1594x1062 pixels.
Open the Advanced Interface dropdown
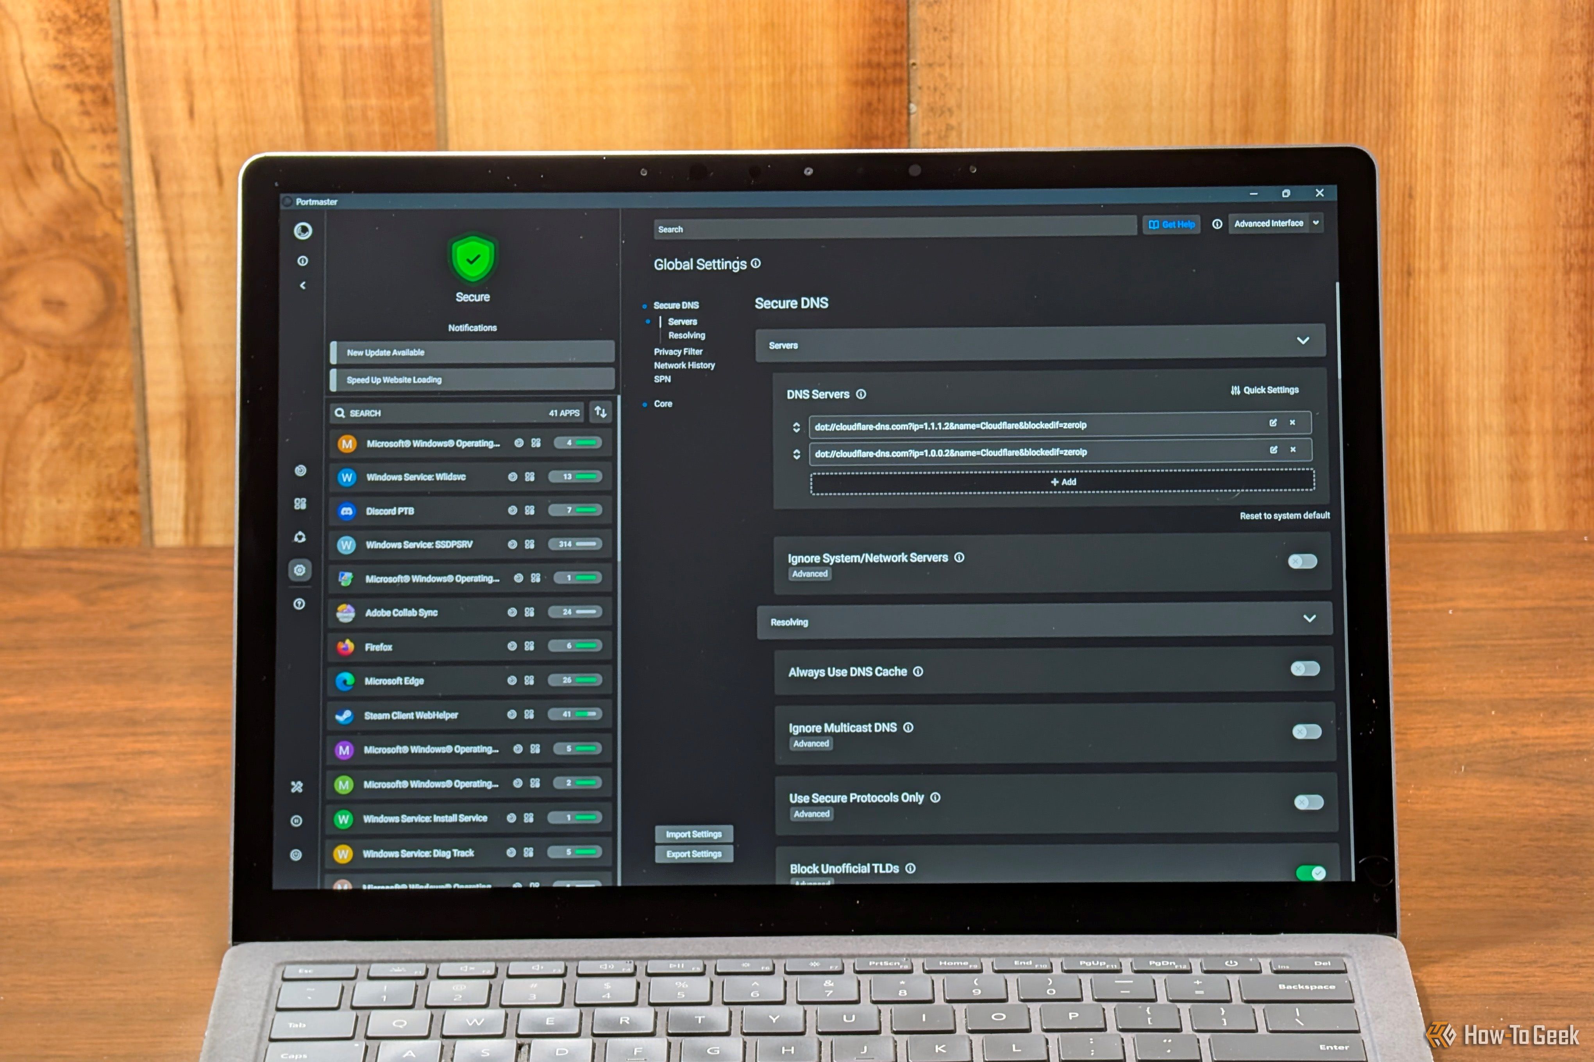[x=1276, y=223]
